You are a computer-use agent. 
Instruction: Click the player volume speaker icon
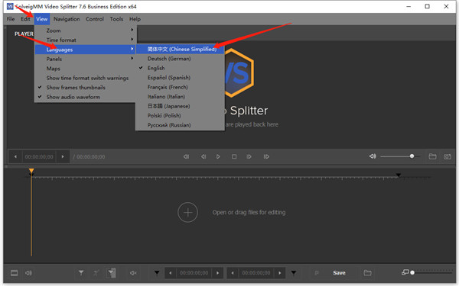373,156
